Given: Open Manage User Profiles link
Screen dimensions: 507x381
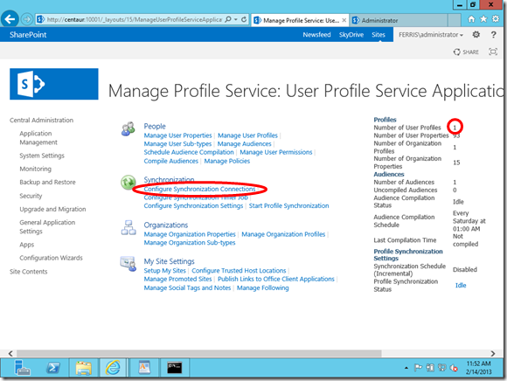Looking at the screenshot, I should pos(247,135).
